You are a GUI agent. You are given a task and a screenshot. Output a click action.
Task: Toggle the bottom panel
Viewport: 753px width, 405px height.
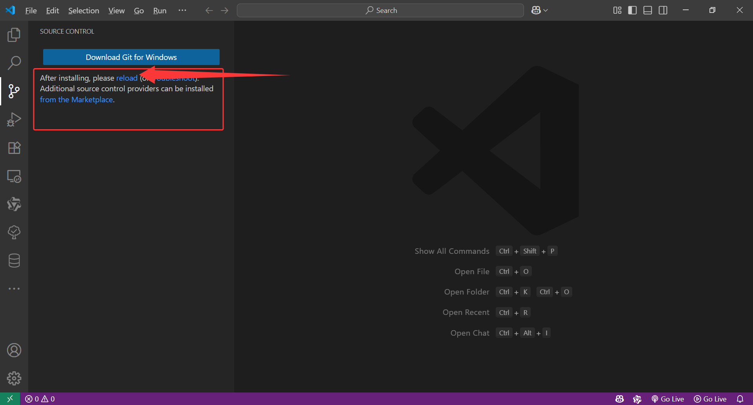pos(648,11)
